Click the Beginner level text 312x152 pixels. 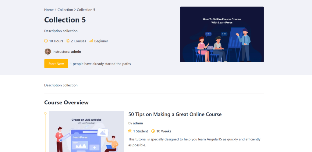tap(101, 41)
